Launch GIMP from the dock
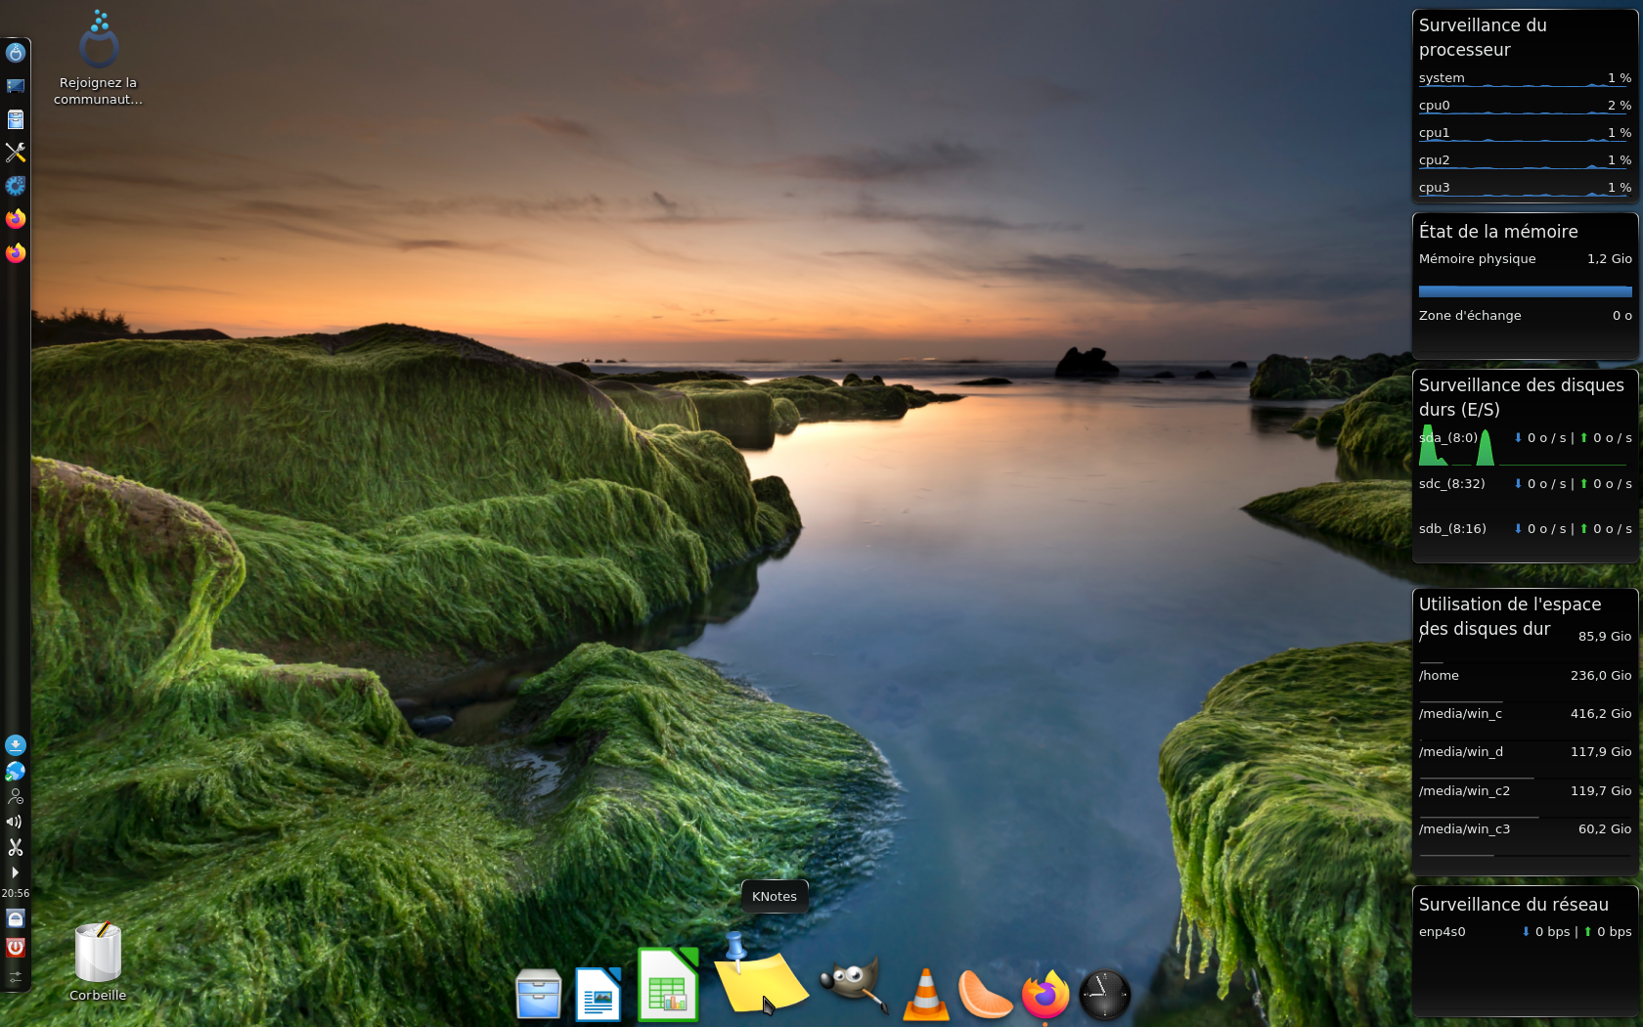 [853, 986]
